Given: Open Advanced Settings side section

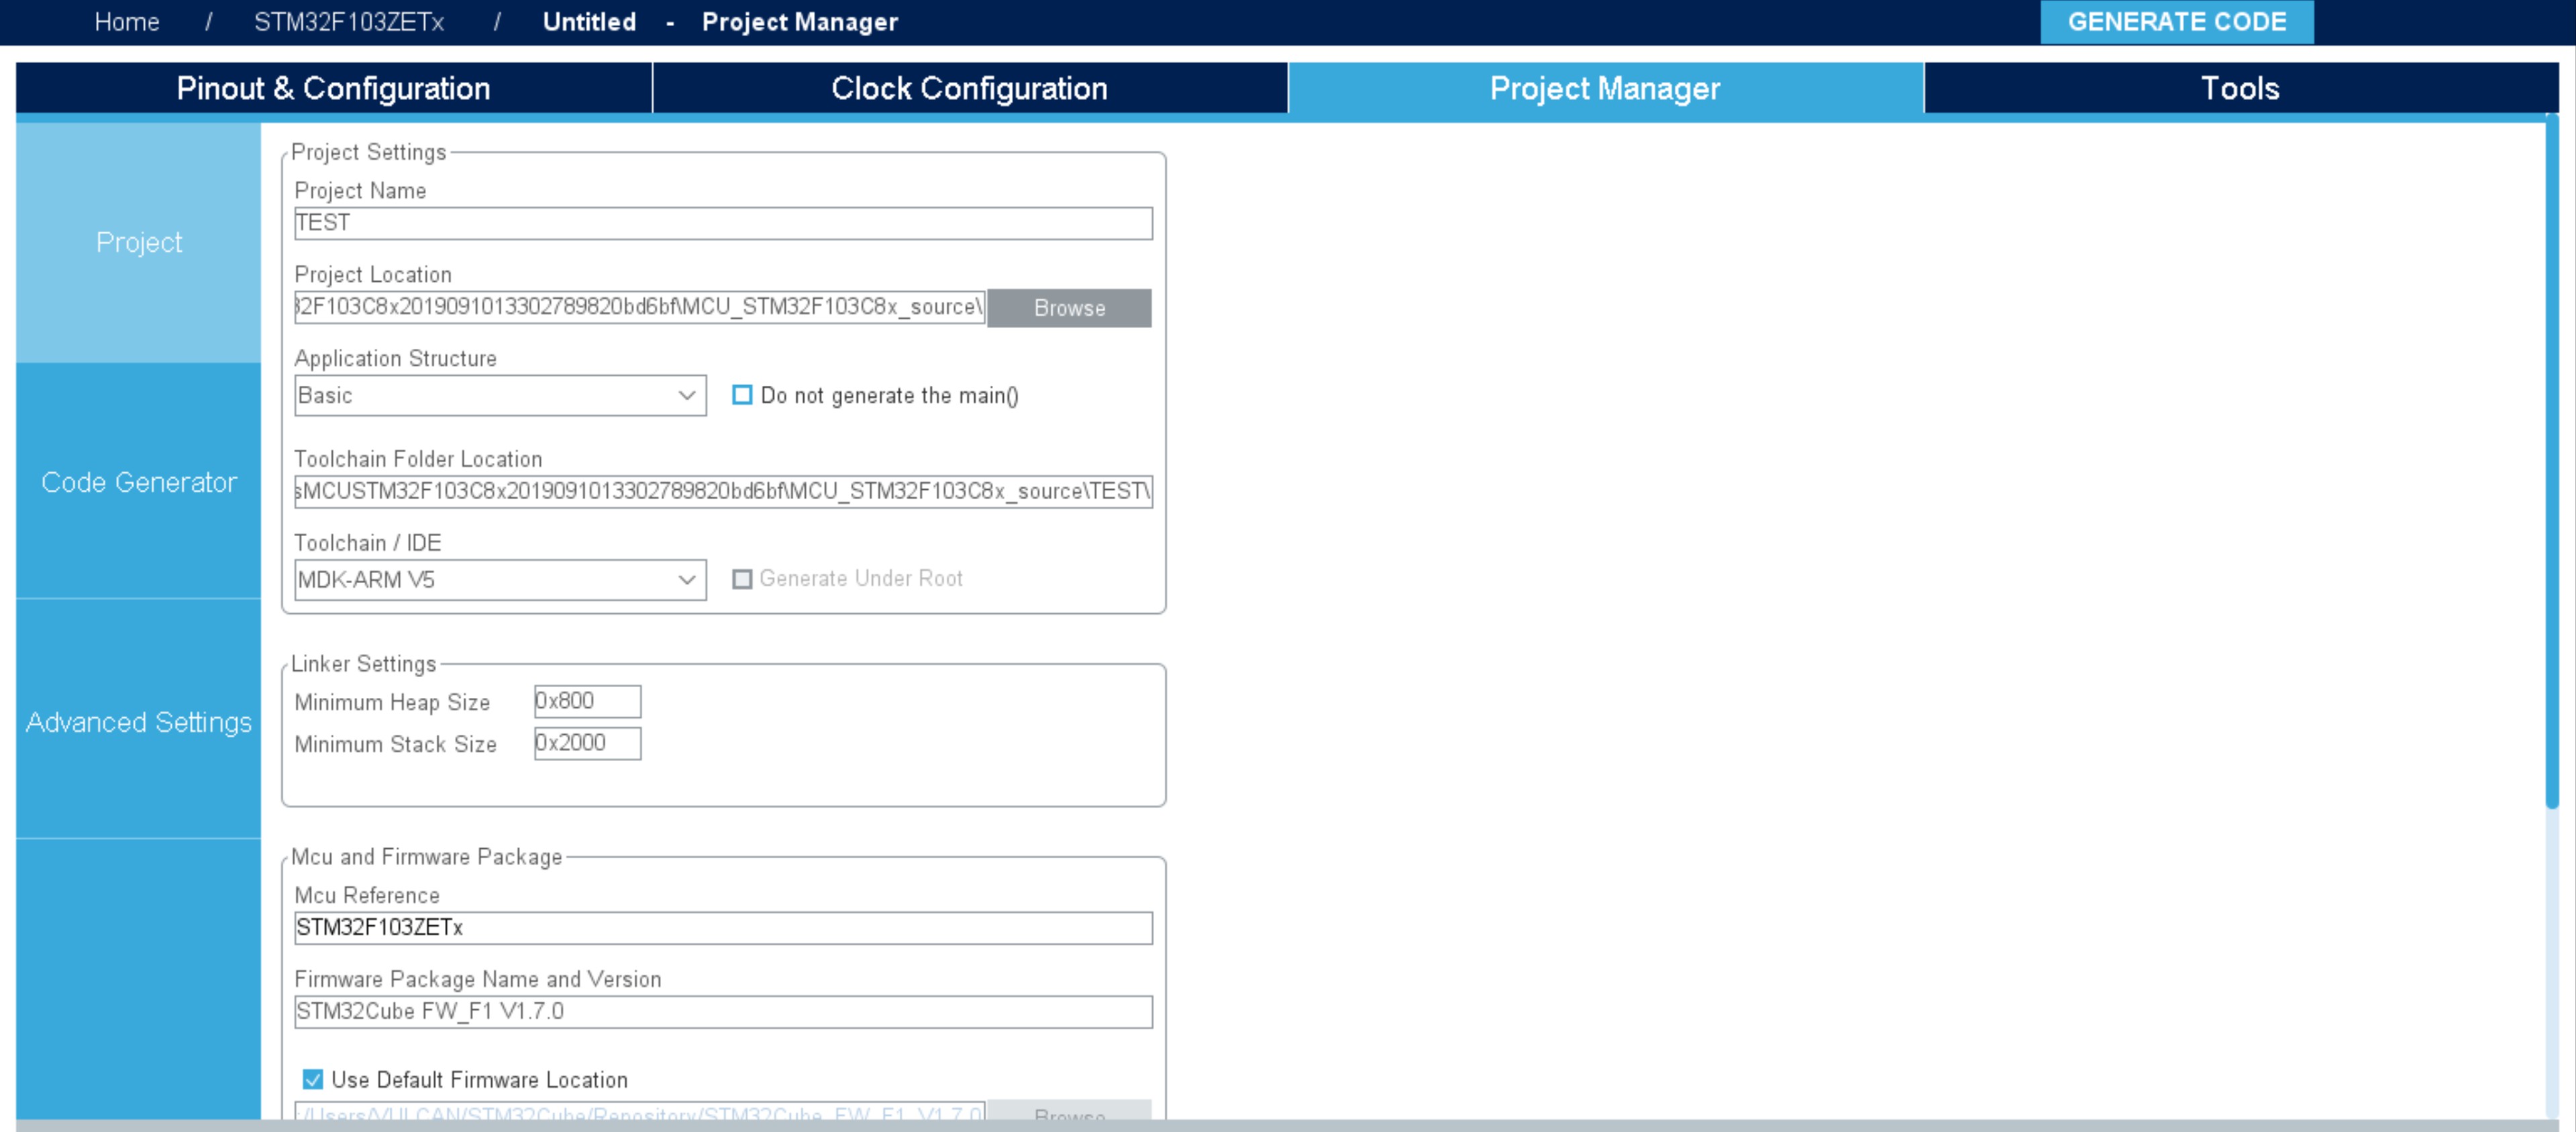Looking at the screenshot, I should [139, 722].
